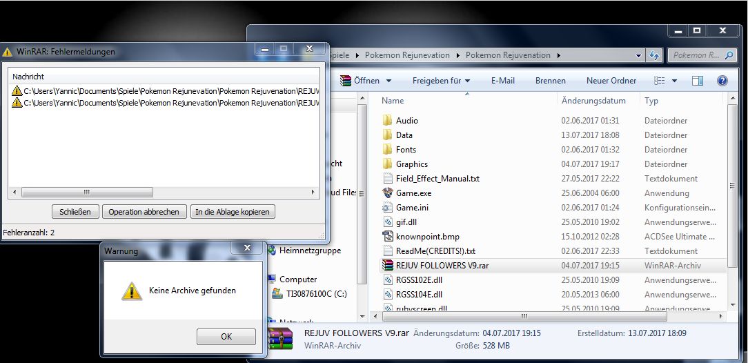Open Explorer help icon
The height and width of the screenshot is (363, 748).
pyautogui.click(x=722, y=81)
